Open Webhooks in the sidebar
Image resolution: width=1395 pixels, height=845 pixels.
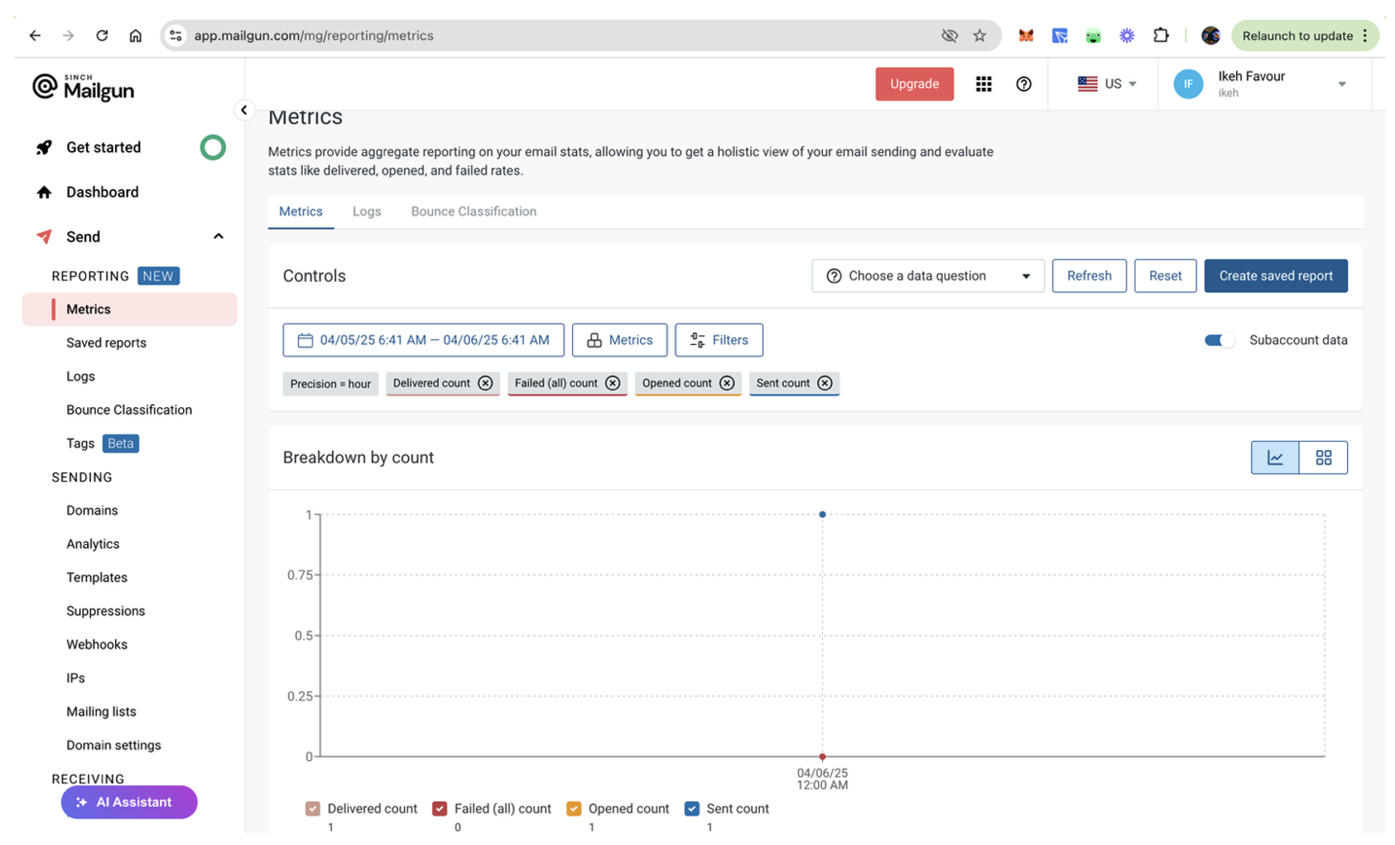pyautogui.click(x=97, y=645)
